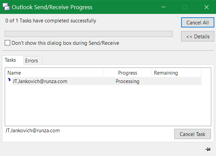Minimize the Send/Receive Progress window
The width and height of the screenshot is (216, 156).
click(164, 7)
